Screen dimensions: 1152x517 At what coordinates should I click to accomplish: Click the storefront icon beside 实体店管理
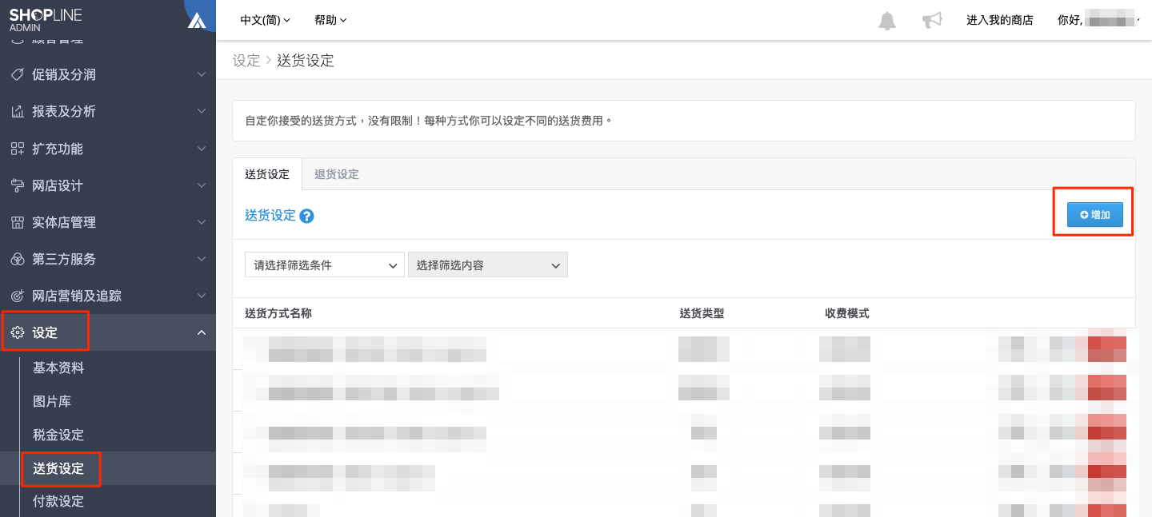point(17,222)
